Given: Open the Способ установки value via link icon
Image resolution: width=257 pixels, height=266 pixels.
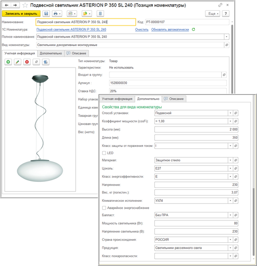Looking at the screenshot, I should point(236,113).
